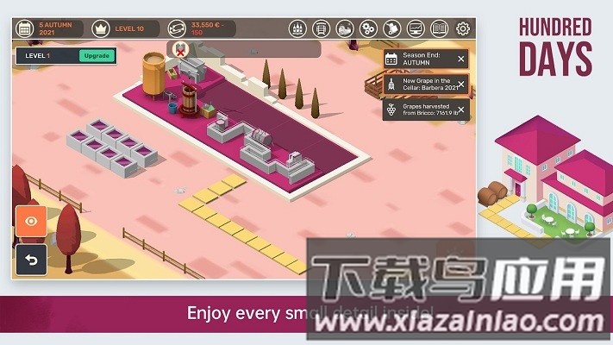Open the gears production icon
This screenshot has height=345, width=613.
click(368, 28)
